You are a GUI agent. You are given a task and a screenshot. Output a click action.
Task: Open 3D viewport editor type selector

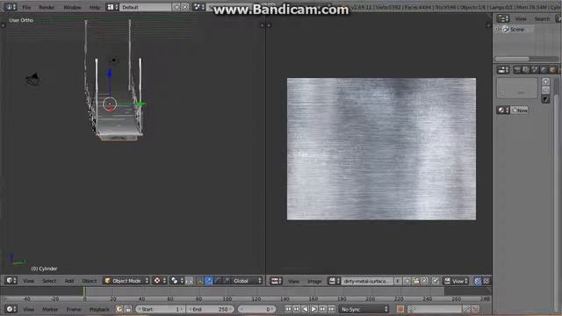pyautogui.click(x=11, y=281)
